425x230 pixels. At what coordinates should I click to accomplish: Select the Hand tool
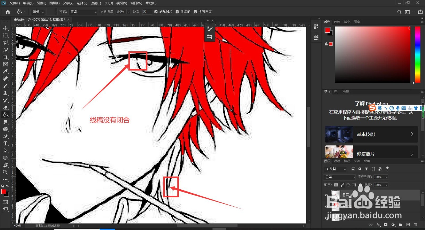coord(5,165)
